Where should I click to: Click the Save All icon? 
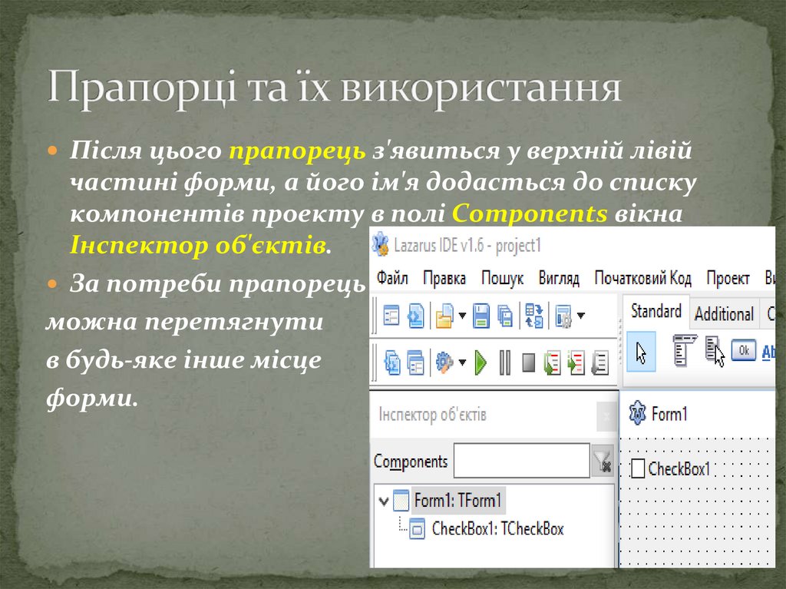(x=505, y=315)
